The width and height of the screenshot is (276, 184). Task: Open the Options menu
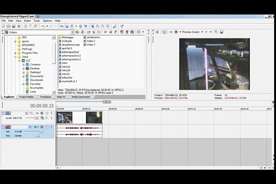pos(47,21)
